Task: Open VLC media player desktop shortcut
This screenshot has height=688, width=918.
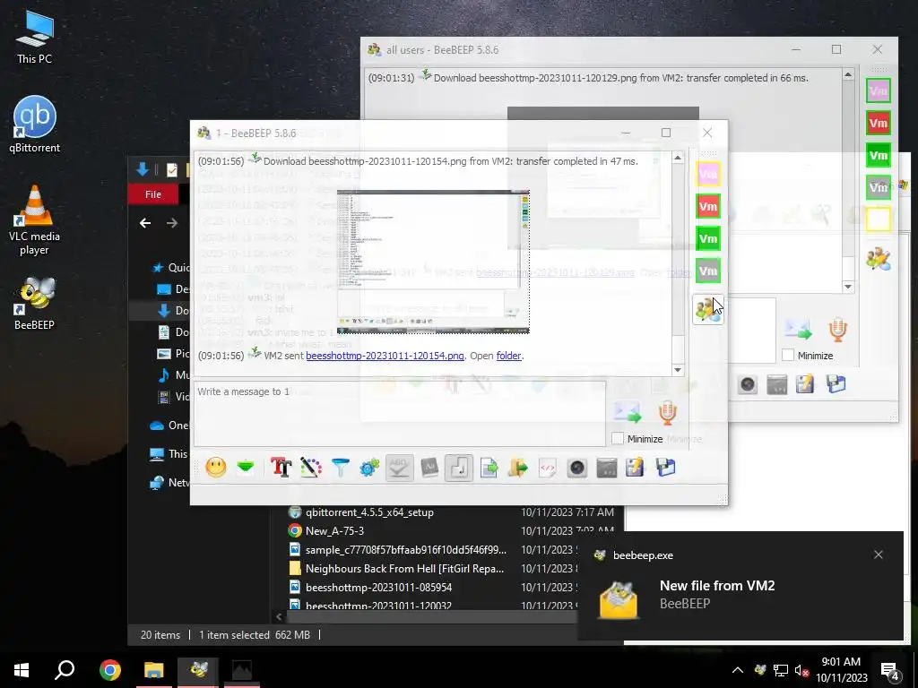Action: [x=35, y=220]
